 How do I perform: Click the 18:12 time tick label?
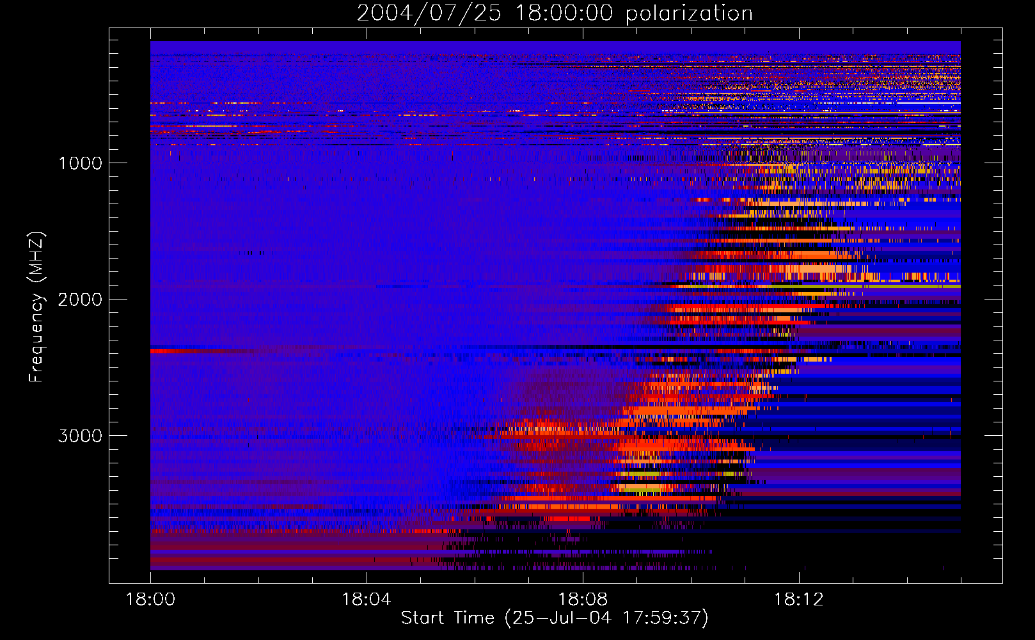pyautogui.click(x=799, y=600)
